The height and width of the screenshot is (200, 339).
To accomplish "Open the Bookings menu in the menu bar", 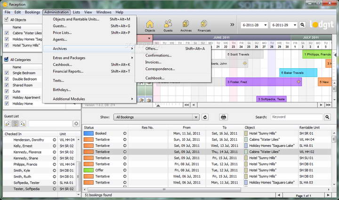I will click(x=32, y=12).
